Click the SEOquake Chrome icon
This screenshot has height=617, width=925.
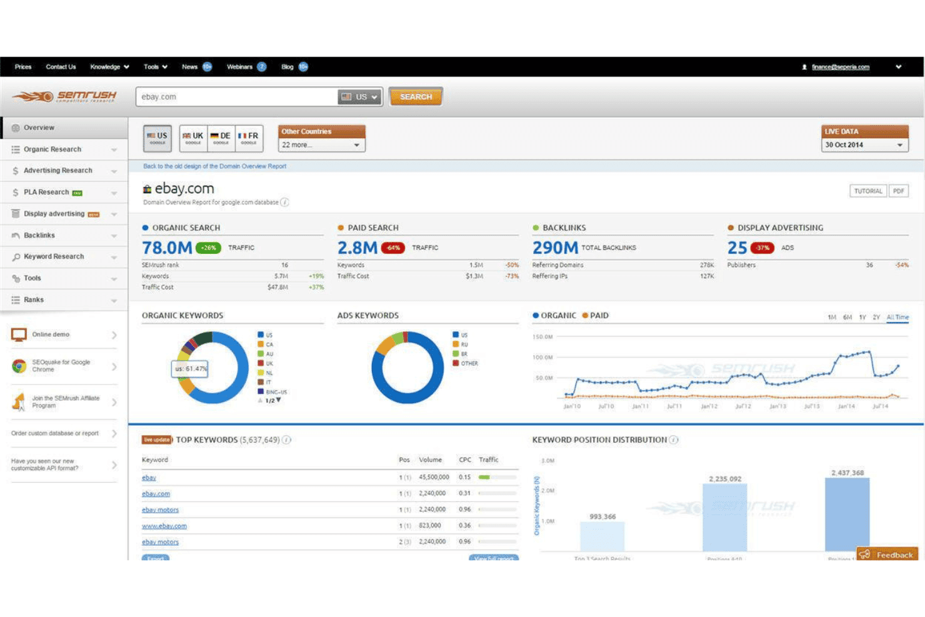coord(19,366)
